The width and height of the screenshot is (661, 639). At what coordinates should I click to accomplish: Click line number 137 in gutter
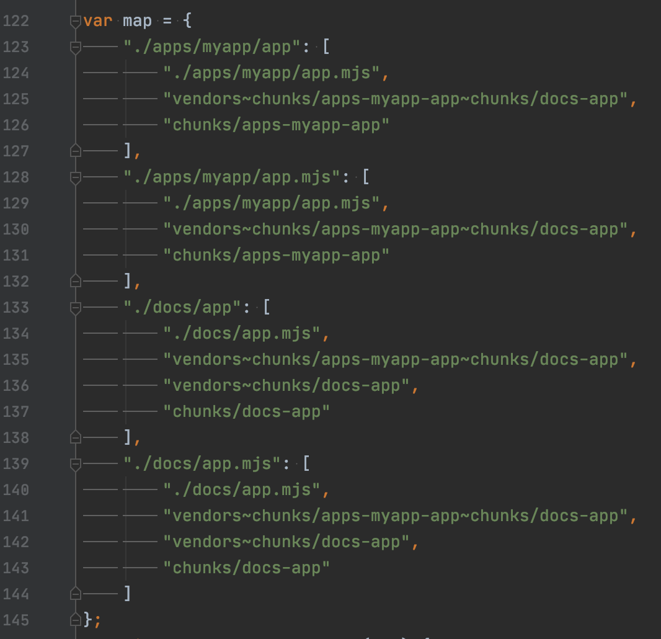click(x=16, y=412)
